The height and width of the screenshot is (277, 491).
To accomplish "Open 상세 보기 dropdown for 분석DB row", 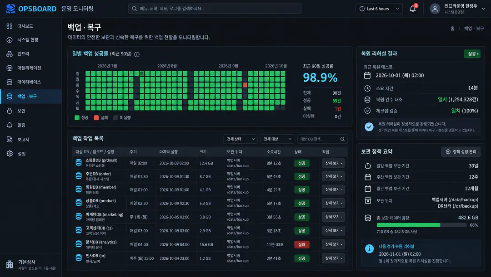I will coord(333,244).
